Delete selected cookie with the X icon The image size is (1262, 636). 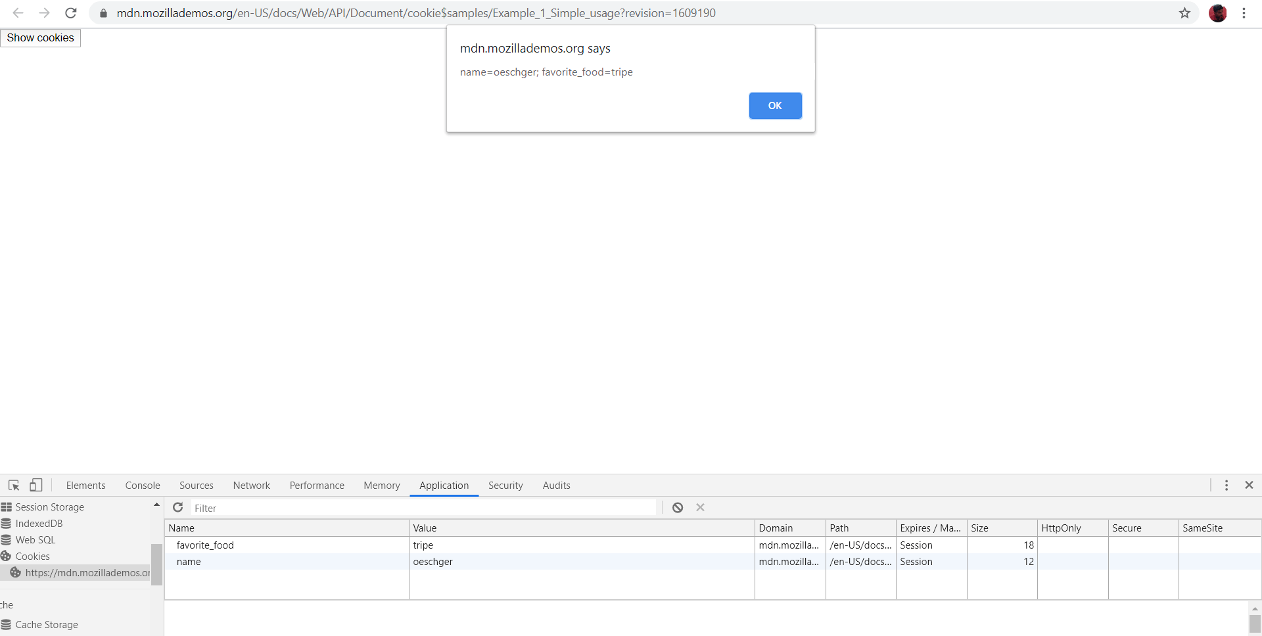(700, 507)
